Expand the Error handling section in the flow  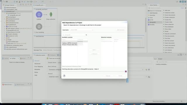tap(34, 32)
